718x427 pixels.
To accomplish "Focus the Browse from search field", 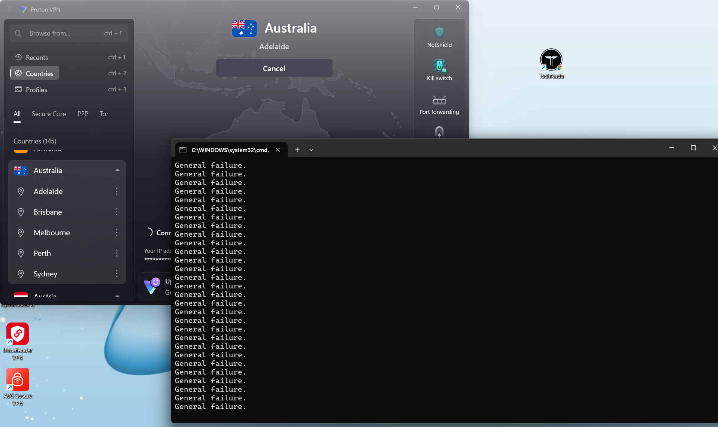I will click(69, 33).
